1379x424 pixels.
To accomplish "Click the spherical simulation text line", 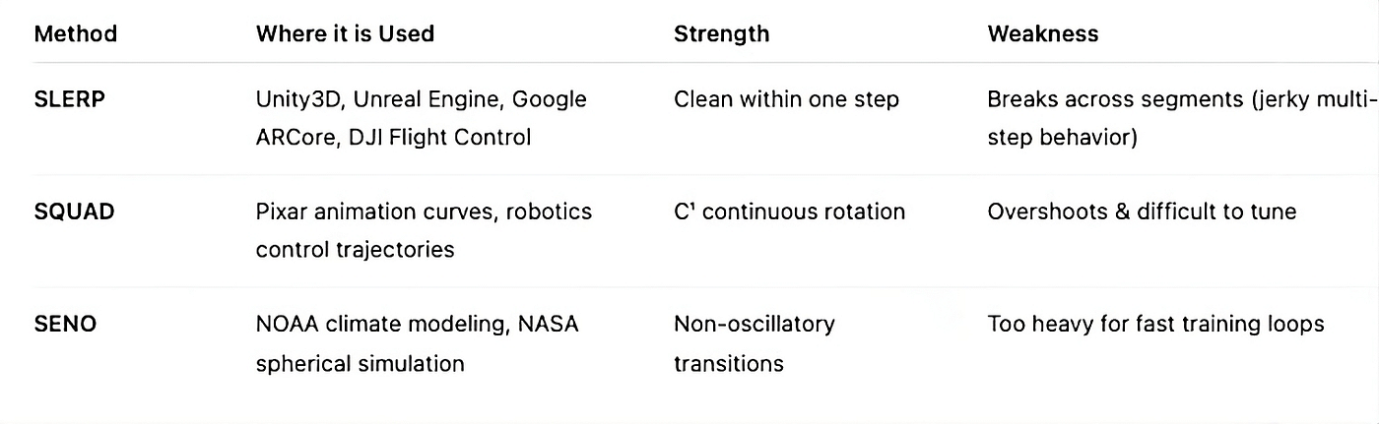I will click(360, 363).
